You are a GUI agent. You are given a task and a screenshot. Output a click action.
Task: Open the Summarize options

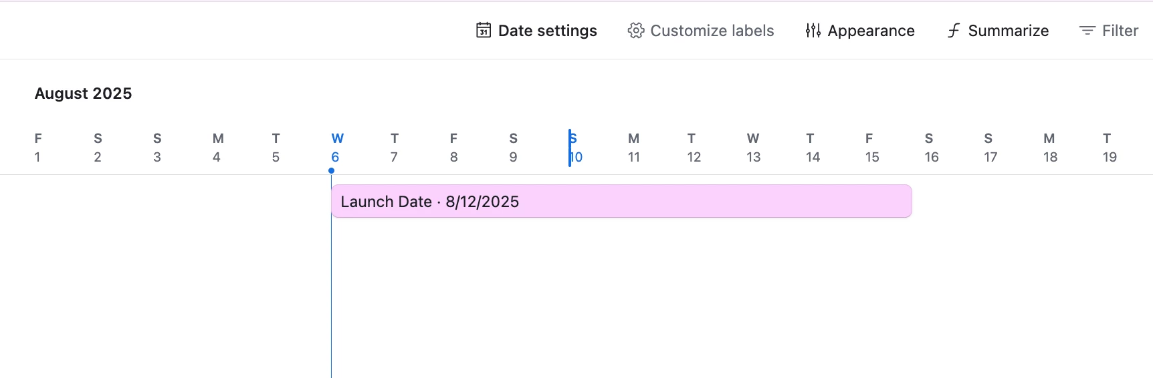click(x=997, y=30)
